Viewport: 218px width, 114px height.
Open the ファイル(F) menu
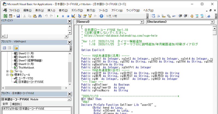[14, 10]
